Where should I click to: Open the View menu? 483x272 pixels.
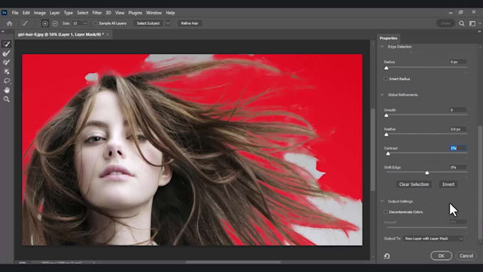pos(120,13)
